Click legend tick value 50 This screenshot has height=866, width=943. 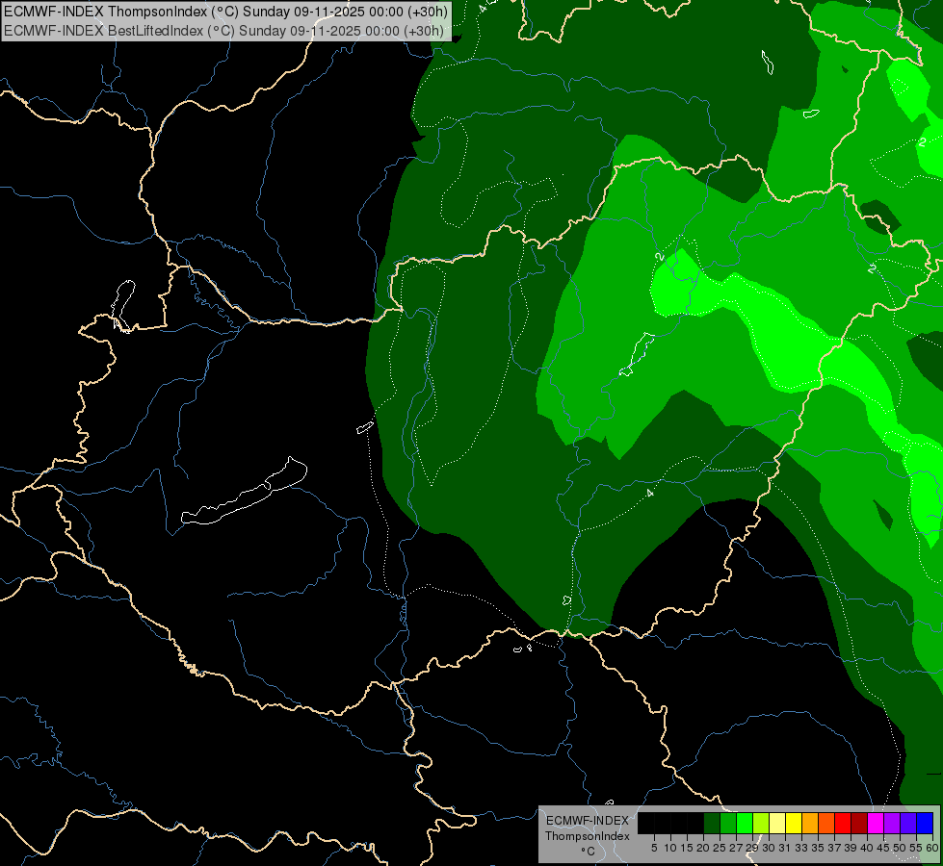point(899,848)
